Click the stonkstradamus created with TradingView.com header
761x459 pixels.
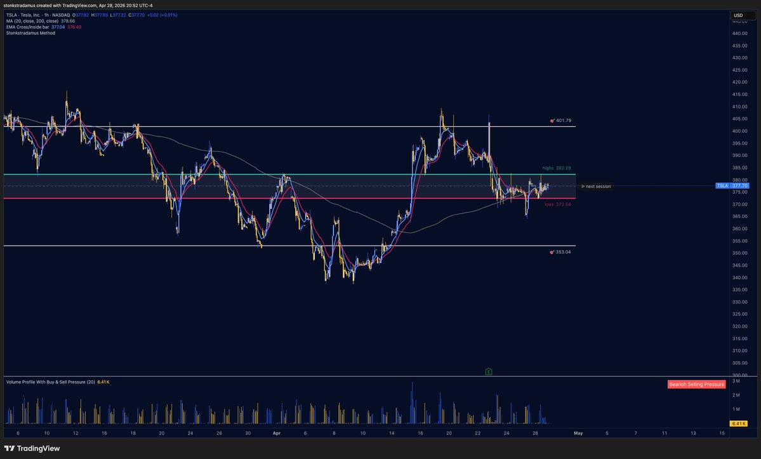(x=78, y=5)
